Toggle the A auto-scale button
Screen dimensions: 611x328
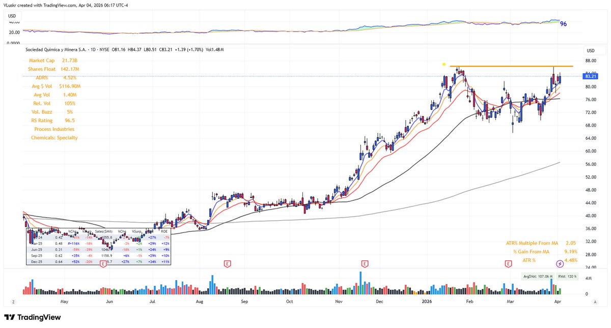pos(595,302)
